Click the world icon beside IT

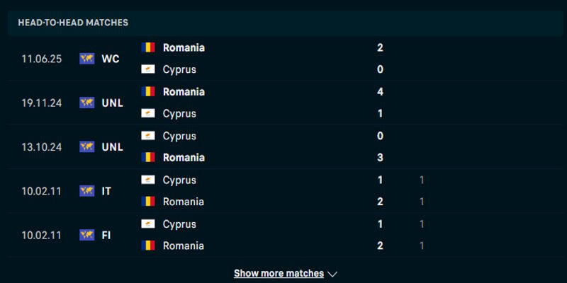87,190
